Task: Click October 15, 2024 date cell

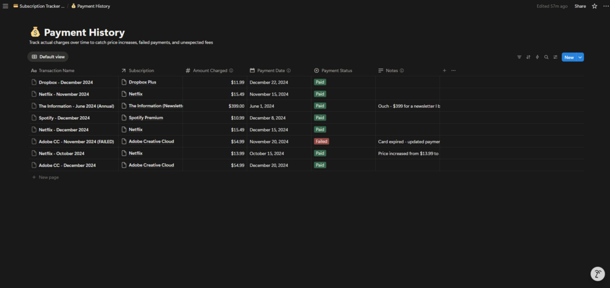Action: tap(279, 153)
